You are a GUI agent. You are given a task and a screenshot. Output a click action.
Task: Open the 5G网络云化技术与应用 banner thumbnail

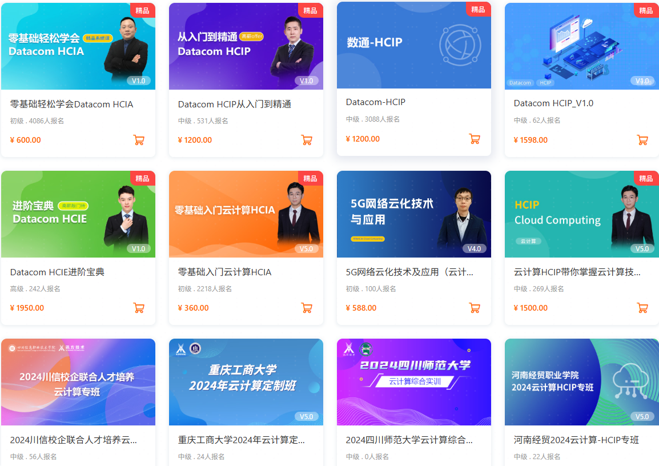click(414, 214)
